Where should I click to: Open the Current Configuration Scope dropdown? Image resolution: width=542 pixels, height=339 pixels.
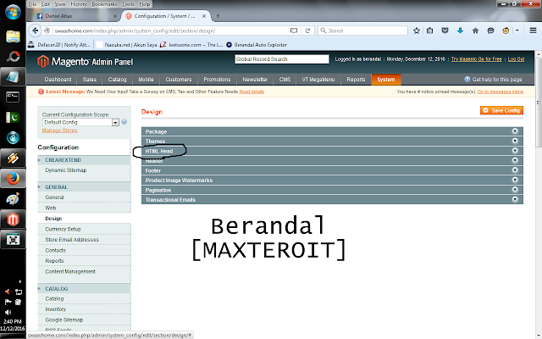point(81,122)
